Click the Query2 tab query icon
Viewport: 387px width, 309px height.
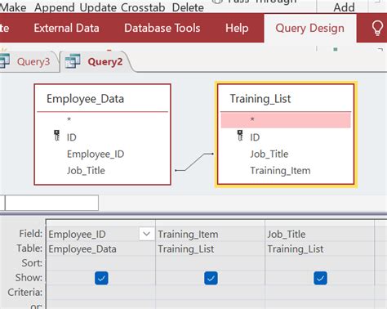pos(73,61)
